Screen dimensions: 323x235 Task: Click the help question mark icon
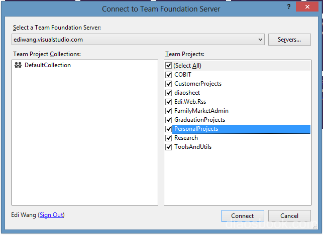pyautogui.click(x=289, y=7)
